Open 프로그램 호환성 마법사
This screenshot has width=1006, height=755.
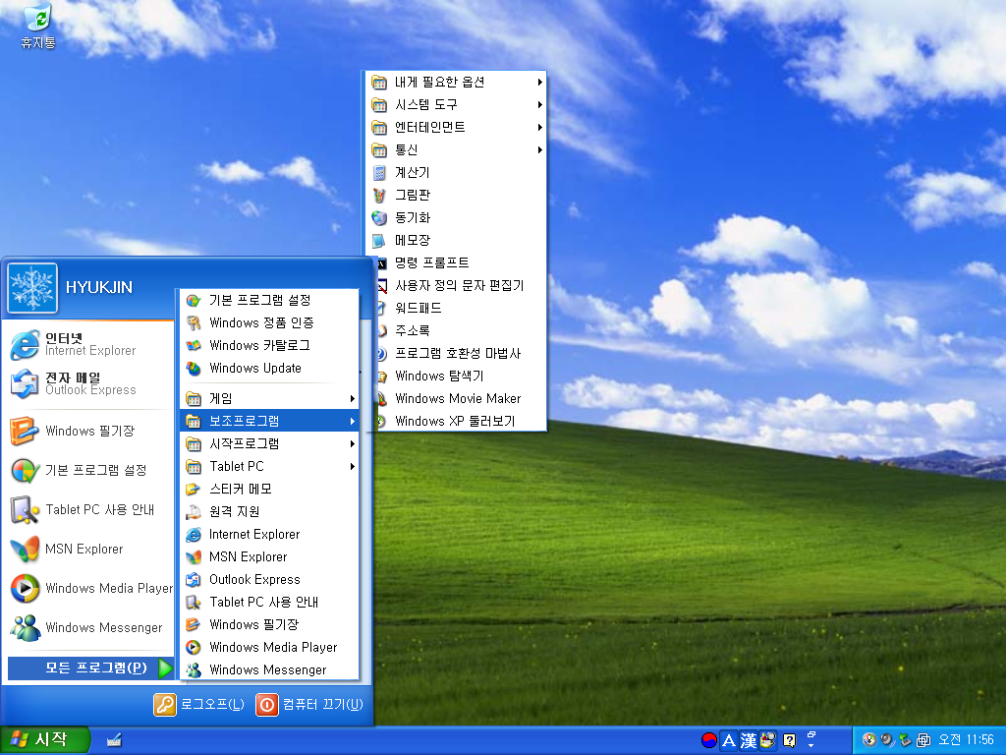[462, 354]
